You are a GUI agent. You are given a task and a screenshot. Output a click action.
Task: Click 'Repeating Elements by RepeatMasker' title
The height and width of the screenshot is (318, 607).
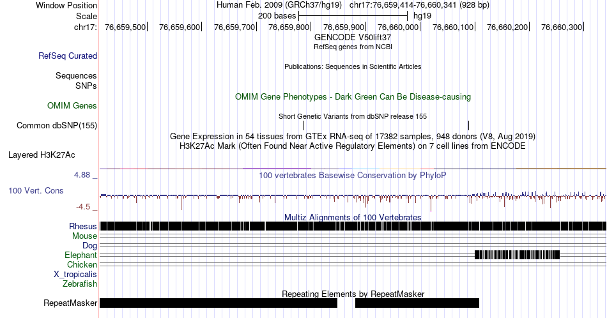353,294
